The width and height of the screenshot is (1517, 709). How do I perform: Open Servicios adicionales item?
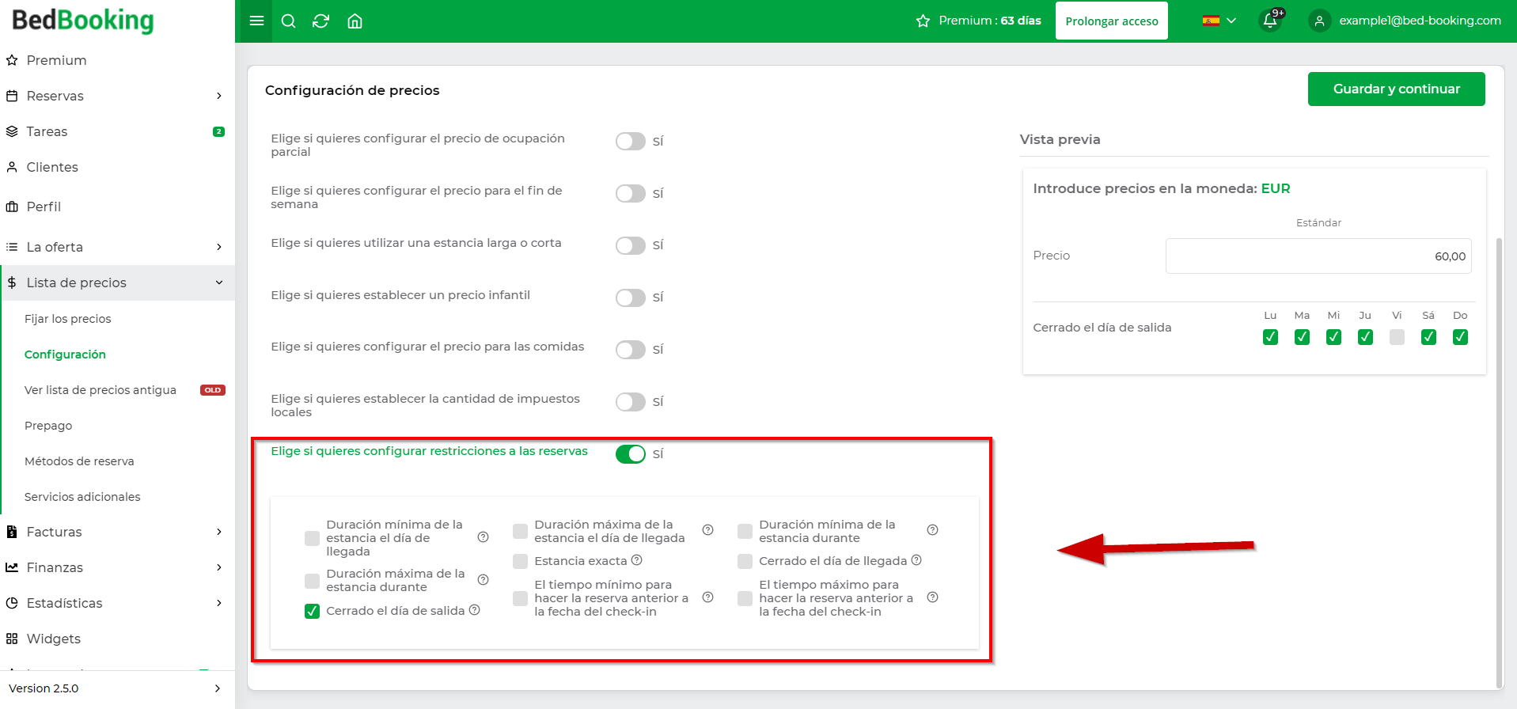[x=82, y=497]
